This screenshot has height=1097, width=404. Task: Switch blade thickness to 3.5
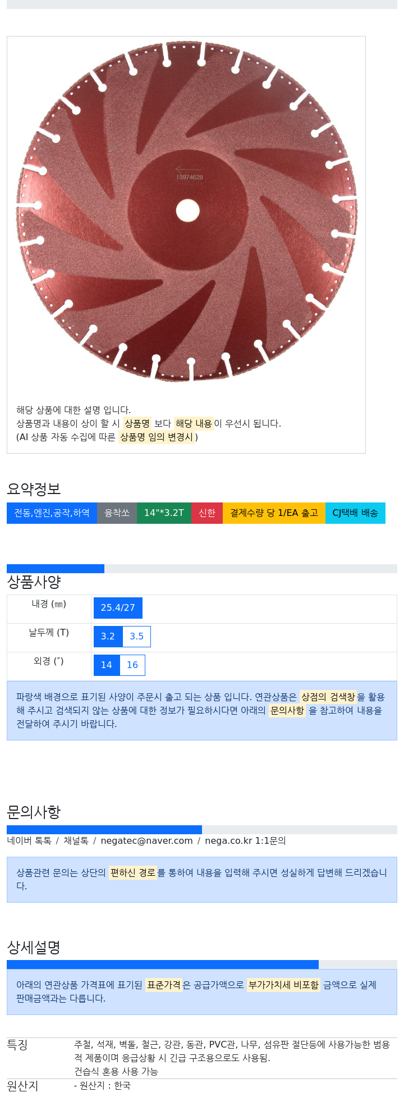point(136,637)
